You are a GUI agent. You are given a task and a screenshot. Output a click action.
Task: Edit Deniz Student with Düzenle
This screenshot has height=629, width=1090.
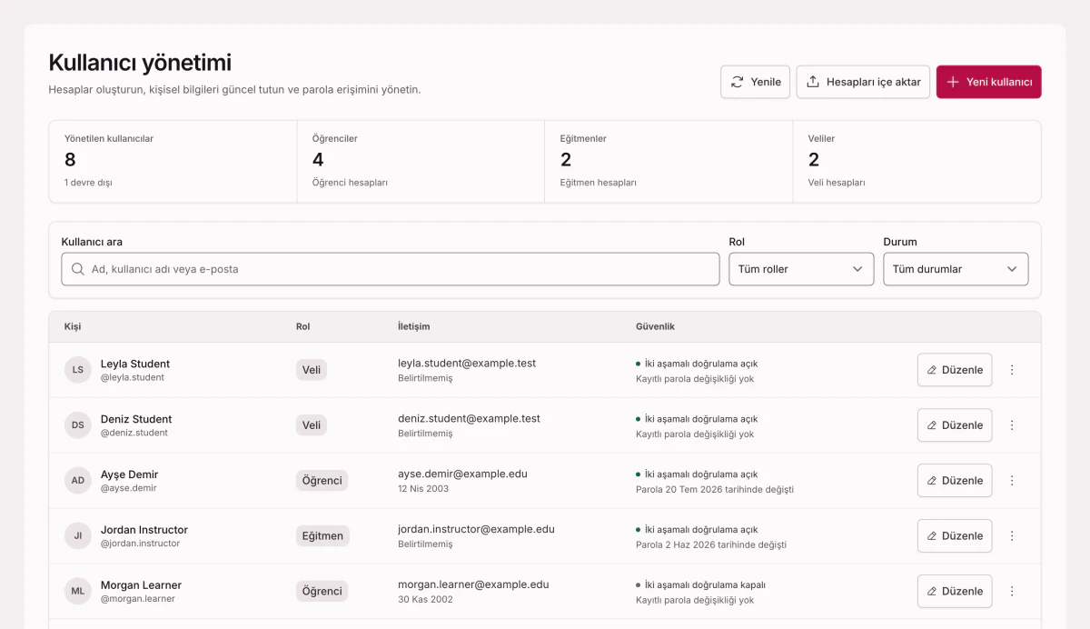tap(955, 425)
